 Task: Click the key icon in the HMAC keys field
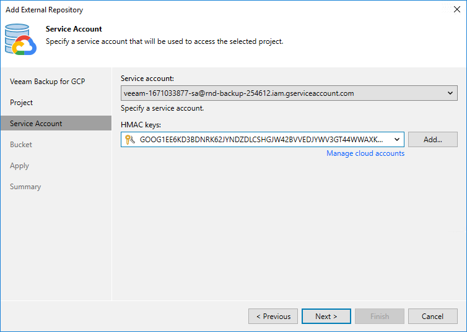[x=129, y=140]
